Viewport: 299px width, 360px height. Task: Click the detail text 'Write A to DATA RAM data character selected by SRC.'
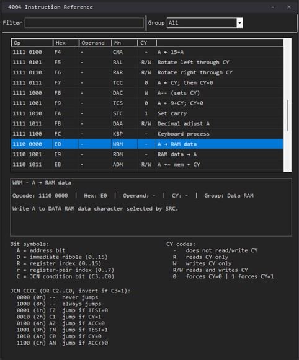tap(95, 209)
